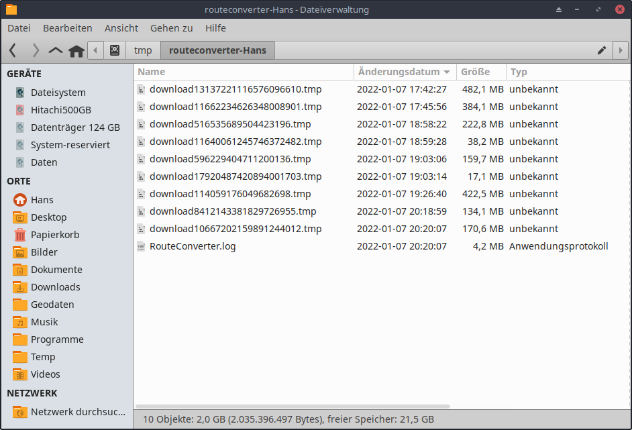Go back with the left arrow icon
Image resolution: width=632 pixels, height=430 pixels.
13,50
